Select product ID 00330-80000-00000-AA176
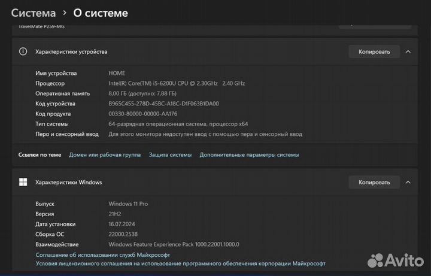Viewport: 431px width, 276px height. click(x=143, y=114)
